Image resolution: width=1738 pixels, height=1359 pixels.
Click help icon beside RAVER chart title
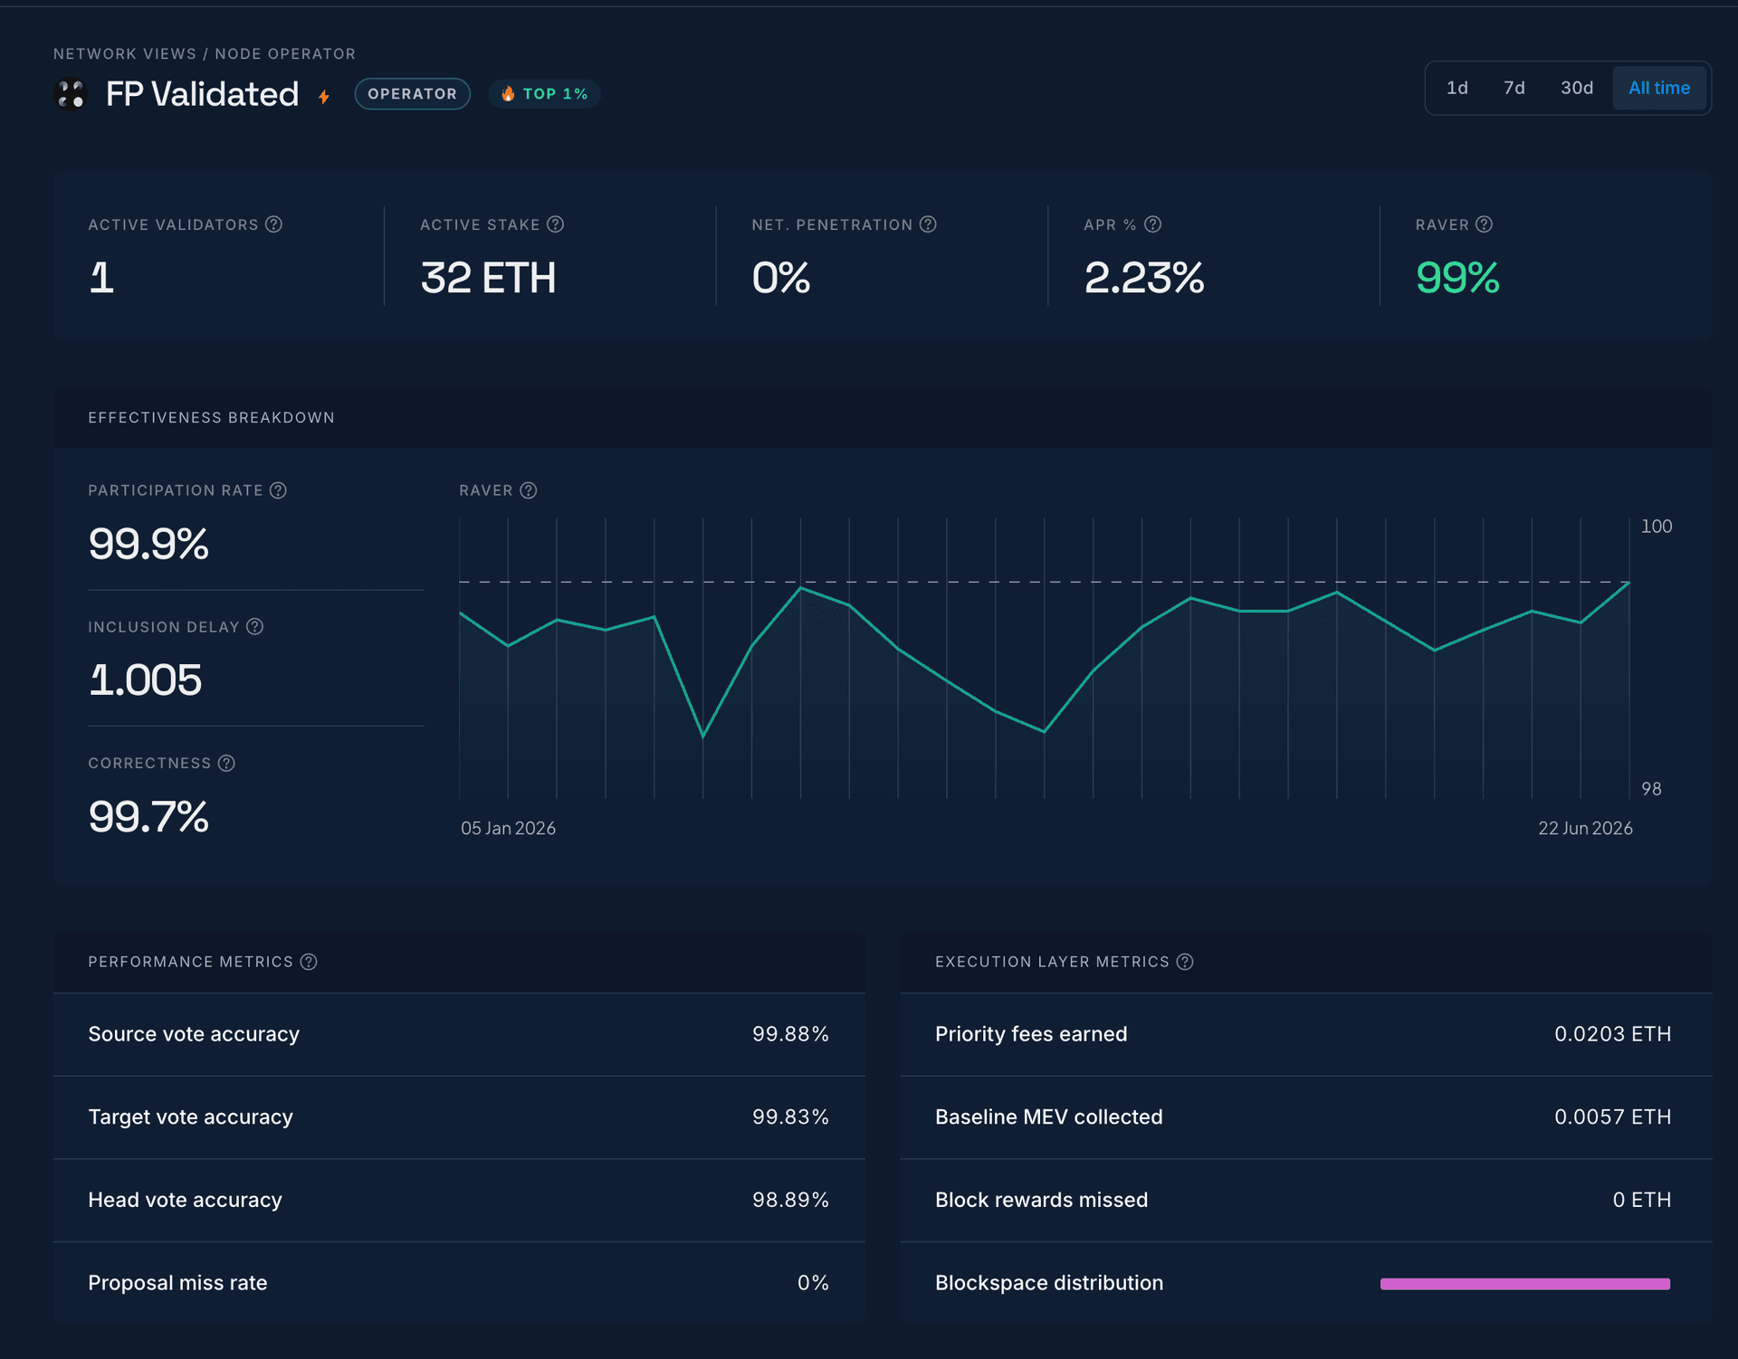click(x=529, y=490)
